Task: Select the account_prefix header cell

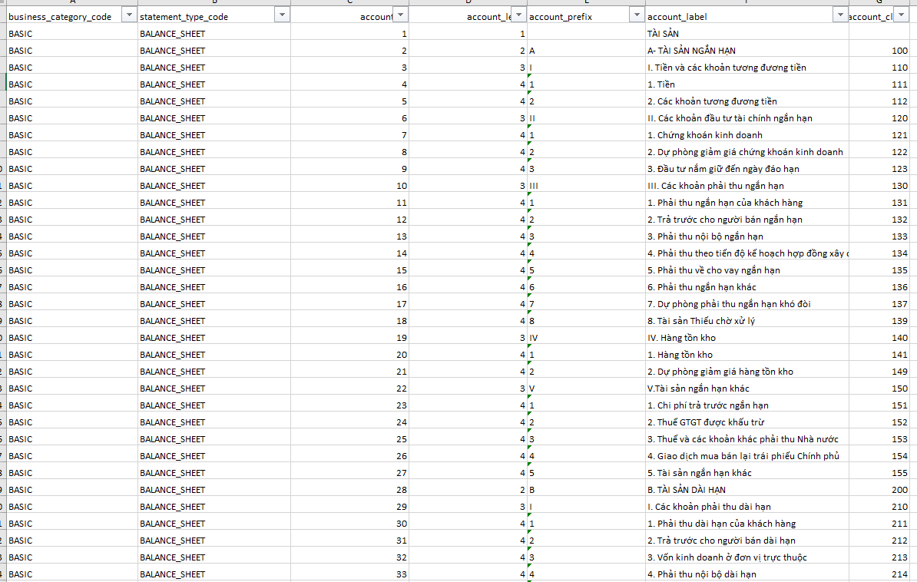Action: [586, 16]
